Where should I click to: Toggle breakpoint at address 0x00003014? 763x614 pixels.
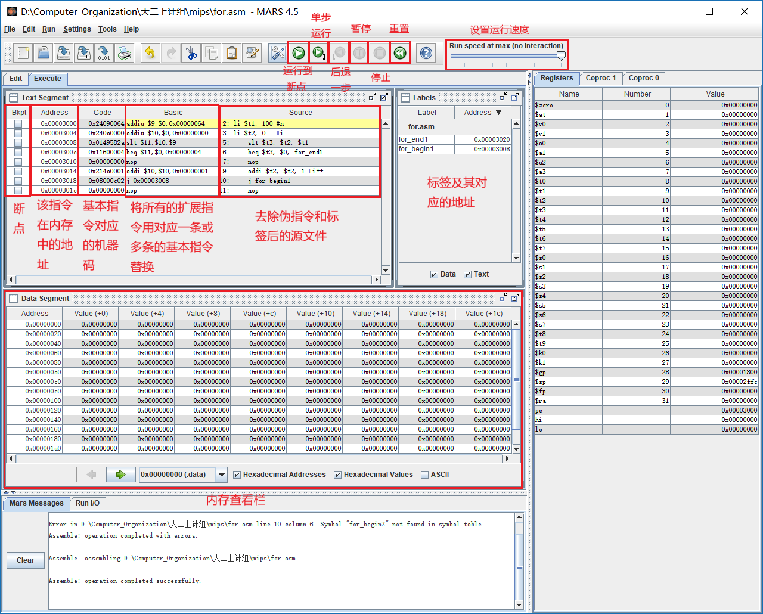(x=18, y=172)
